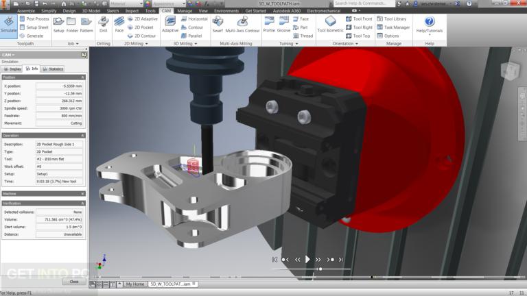Expand the Machine section

point(82,194)
